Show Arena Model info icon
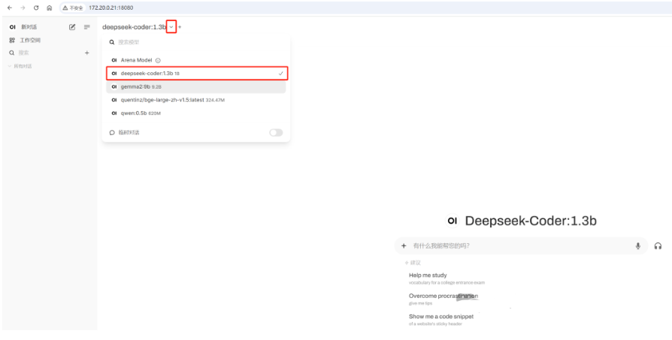672x340 pixels. [158, 60]
